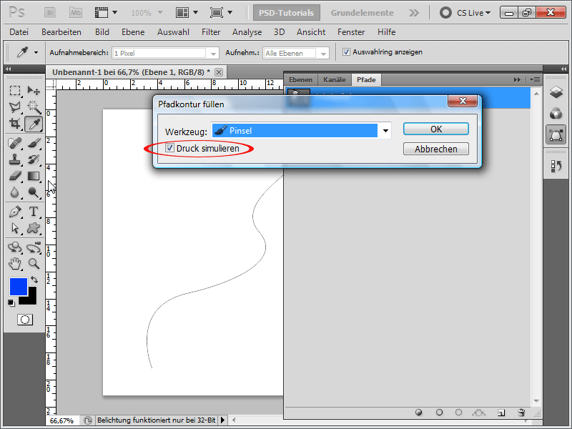Open the Ebene menu
Viewport: 572px width, 429px height.
point(133,32)
